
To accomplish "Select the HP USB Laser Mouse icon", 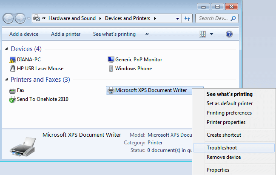I will click(13, 69).
